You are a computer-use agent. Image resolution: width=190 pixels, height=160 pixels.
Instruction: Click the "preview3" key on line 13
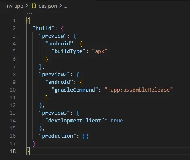pos(54,113)
